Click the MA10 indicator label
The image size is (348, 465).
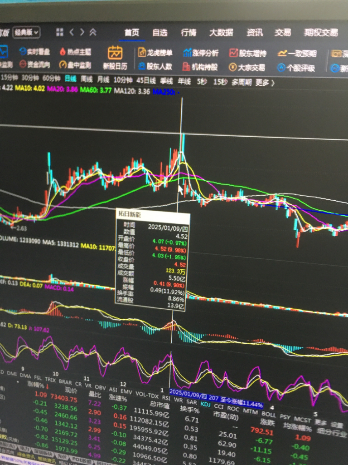click(x=29, y=89)
